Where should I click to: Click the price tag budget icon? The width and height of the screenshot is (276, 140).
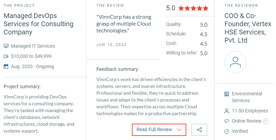tap(6, 57)
